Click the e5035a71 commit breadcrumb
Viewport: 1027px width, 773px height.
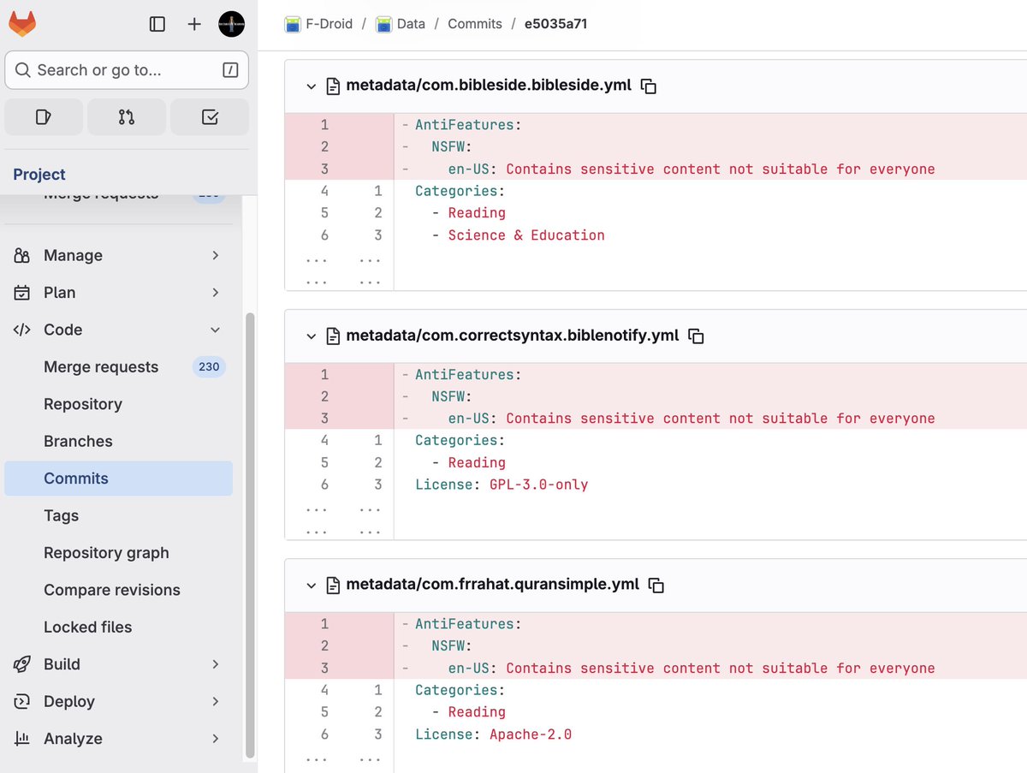(x=555, y=24)
